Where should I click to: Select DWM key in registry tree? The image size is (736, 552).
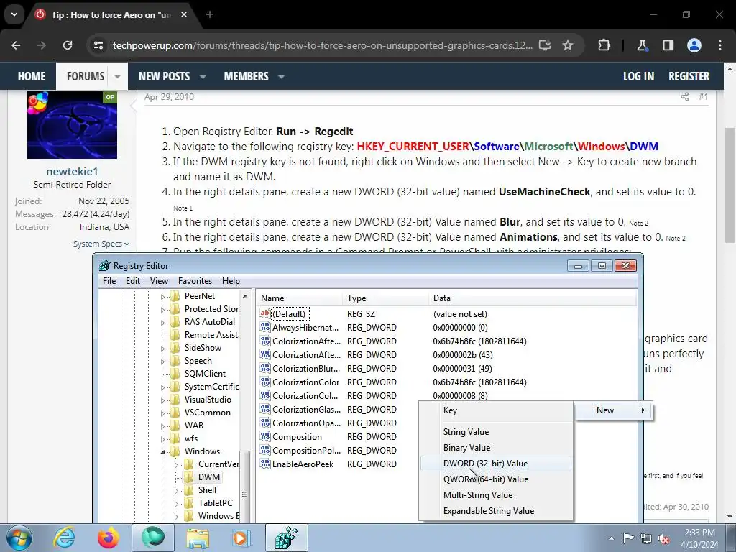pos(209,477)
